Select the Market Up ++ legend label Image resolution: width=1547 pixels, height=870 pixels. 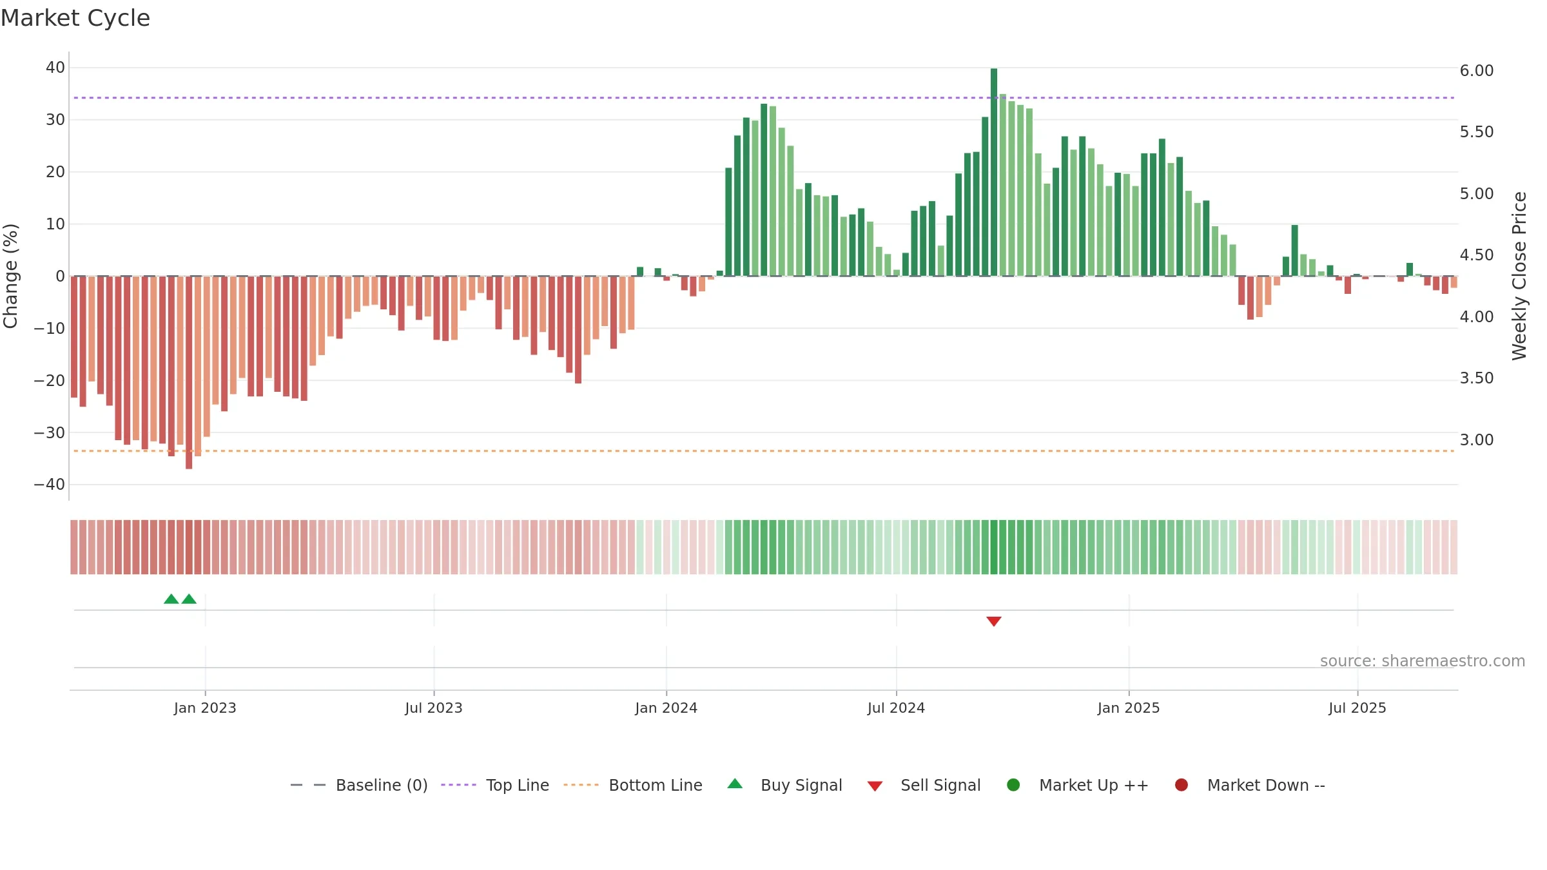coord(1094,786)
